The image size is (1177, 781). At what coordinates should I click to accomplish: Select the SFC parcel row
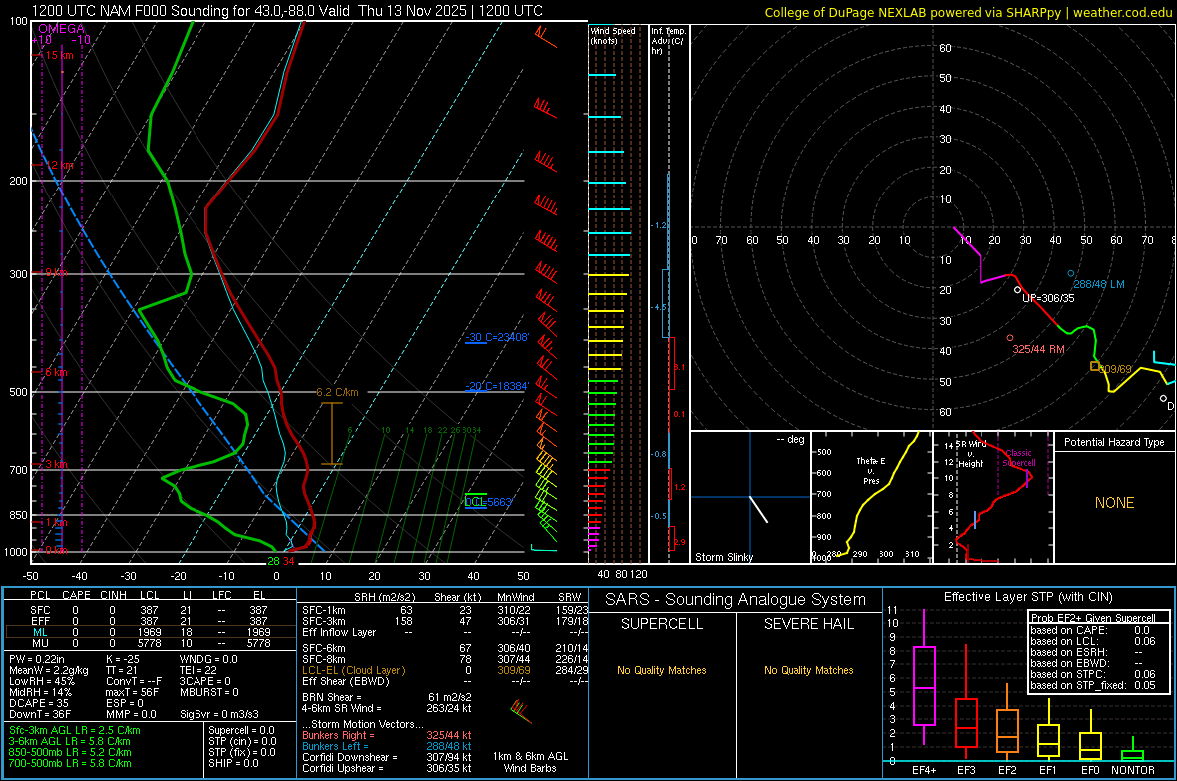pyautogui.click(x=150, y=610)
